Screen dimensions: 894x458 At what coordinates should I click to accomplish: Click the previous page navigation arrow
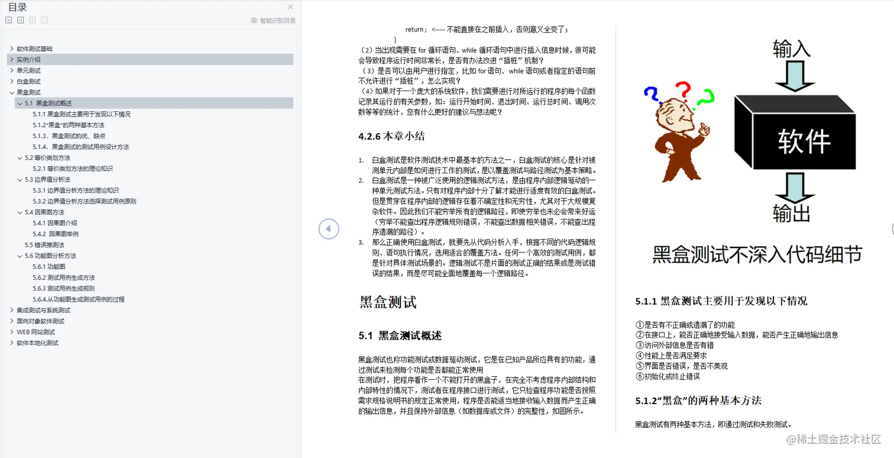pos(329,228)
